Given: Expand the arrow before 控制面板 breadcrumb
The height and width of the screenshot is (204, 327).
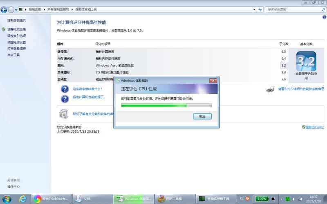Looking at the screenshot, I should pyautogui.click(x=26, y=9).
